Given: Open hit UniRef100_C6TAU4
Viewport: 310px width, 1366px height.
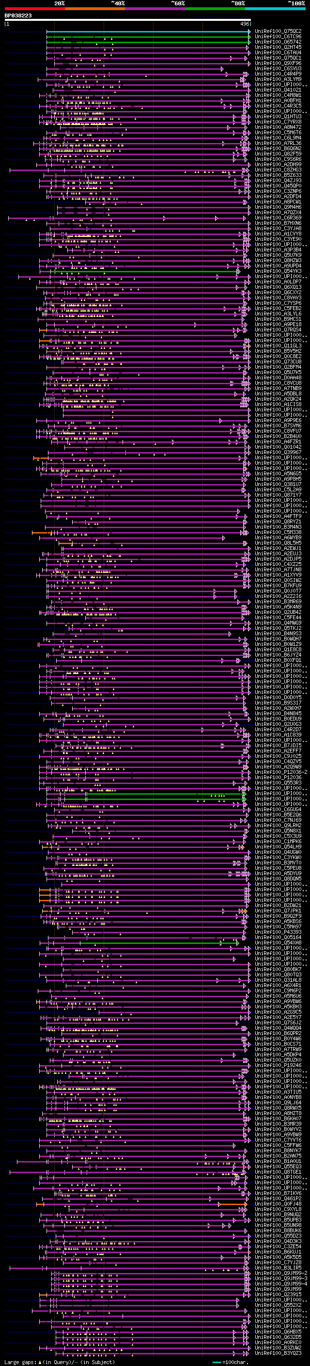Looking at the screenshot, I should 278,52.
